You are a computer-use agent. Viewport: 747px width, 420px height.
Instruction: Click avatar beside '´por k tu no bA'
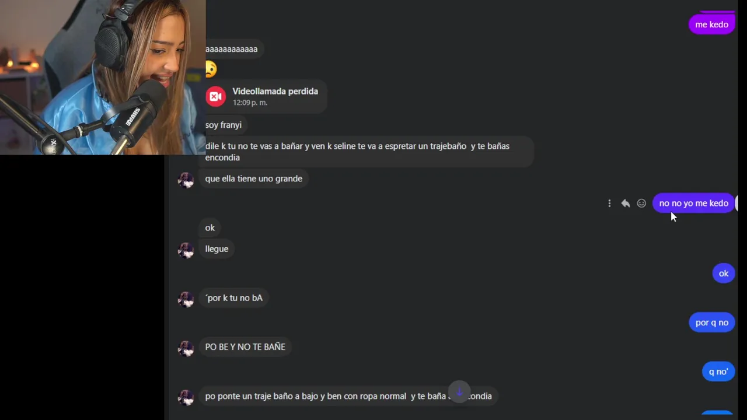(186, 299)
